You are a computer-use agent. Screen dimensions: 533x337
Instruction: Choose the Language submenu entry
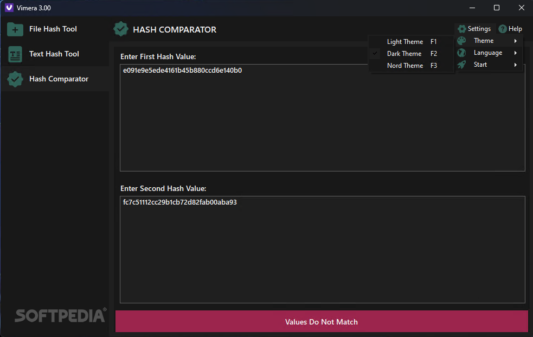(x=488, y=53)
